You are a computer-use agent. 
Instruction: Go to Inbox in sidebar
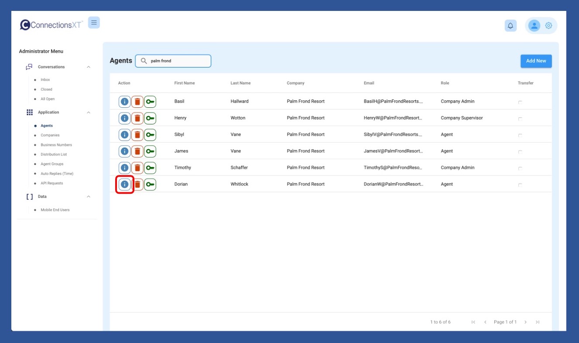(x=45, y=80)
